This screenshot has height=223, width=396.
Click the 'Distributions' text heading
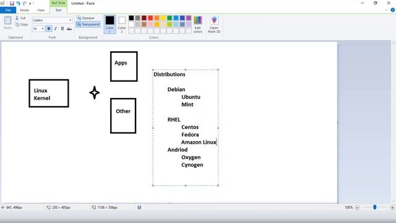pyautogui.click(x=170, y=74)
